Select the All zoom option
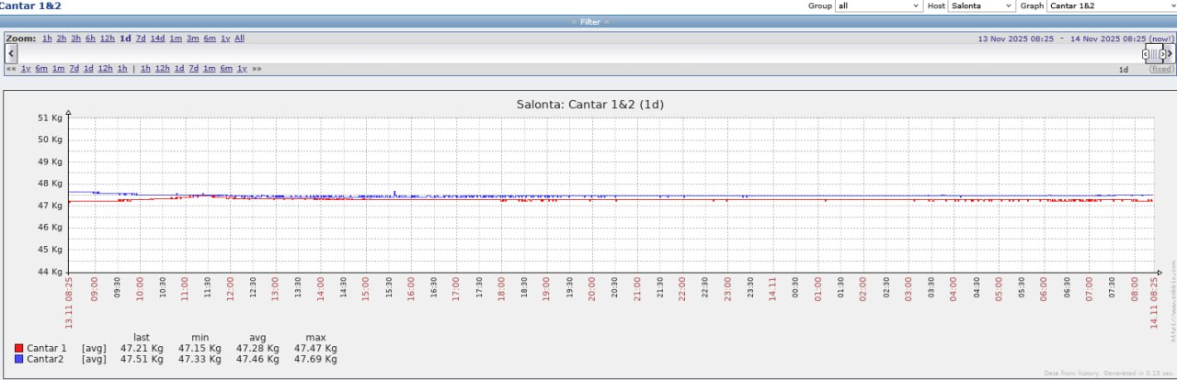The width and height of the screenshot is (1177, 380). point(239,39)
